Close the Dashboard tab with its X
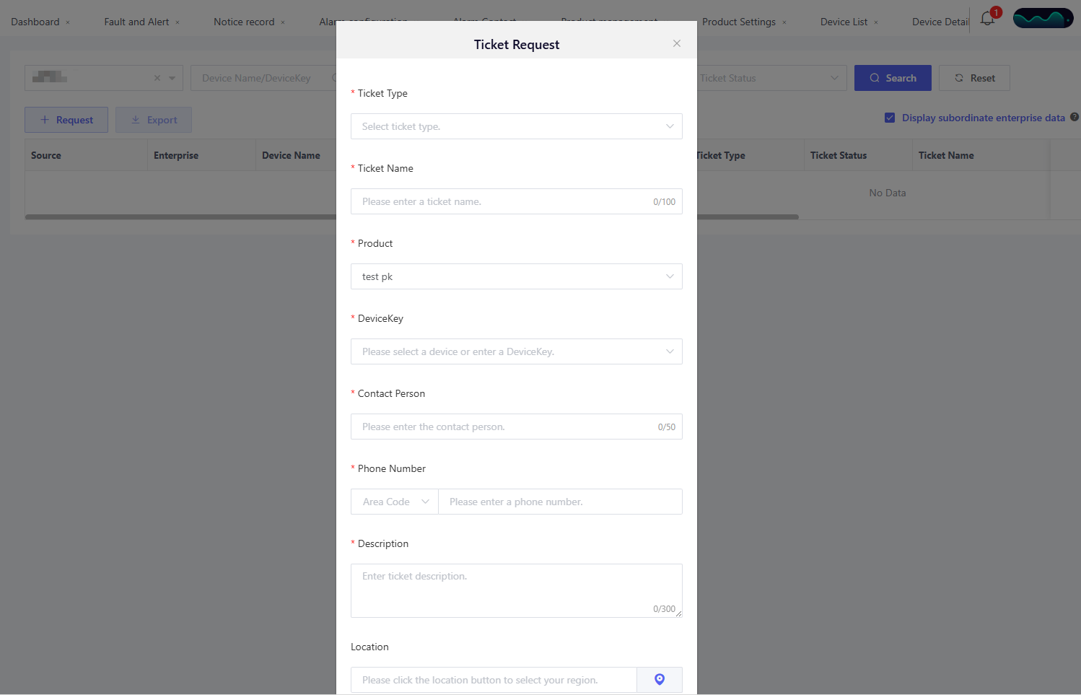1081x695 pixels. click(68, 22)
